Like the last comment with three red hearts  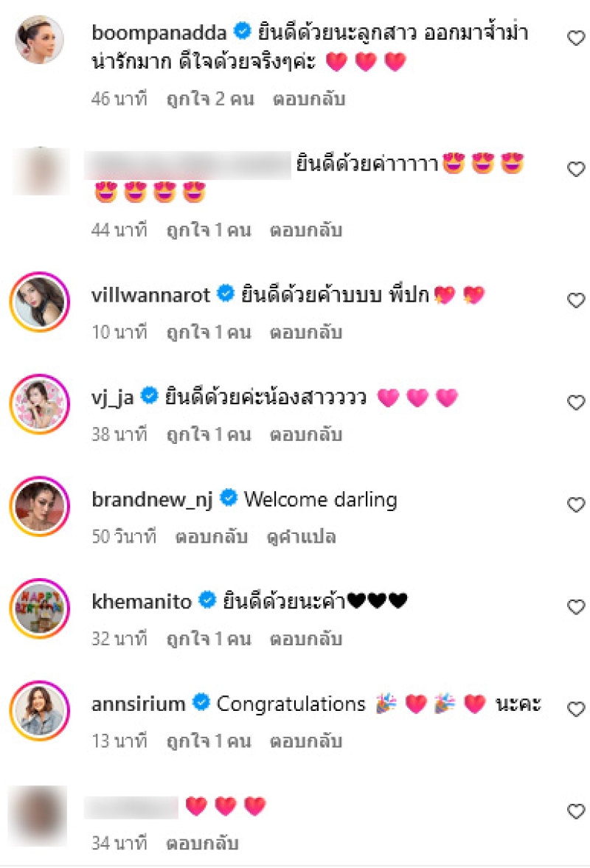576,811
